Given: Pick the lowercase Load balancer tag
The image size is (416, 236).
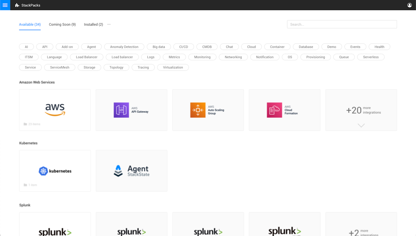Looking at the screenshot, I should point(122,57).
